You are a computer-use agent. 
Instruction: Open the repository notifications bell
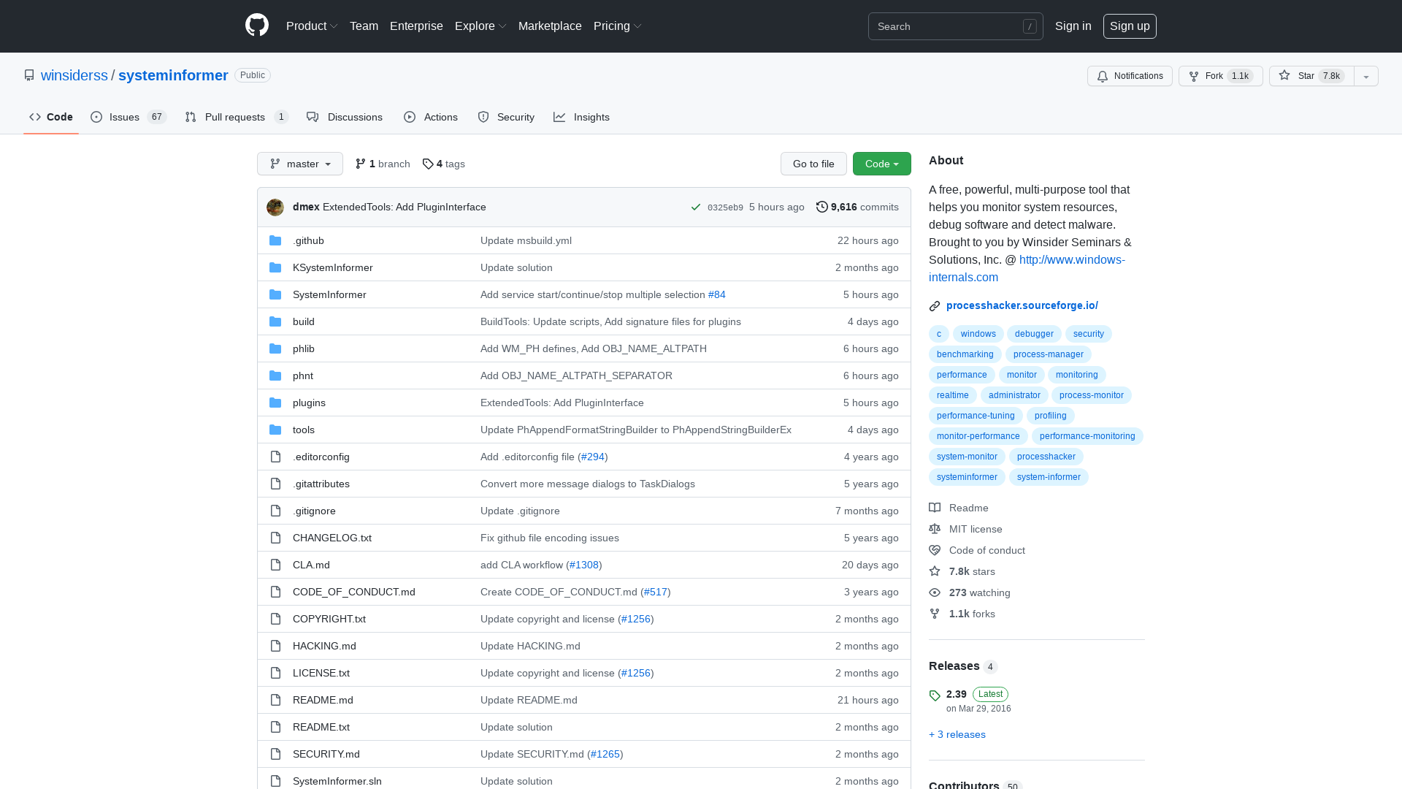pos(1103,76)
